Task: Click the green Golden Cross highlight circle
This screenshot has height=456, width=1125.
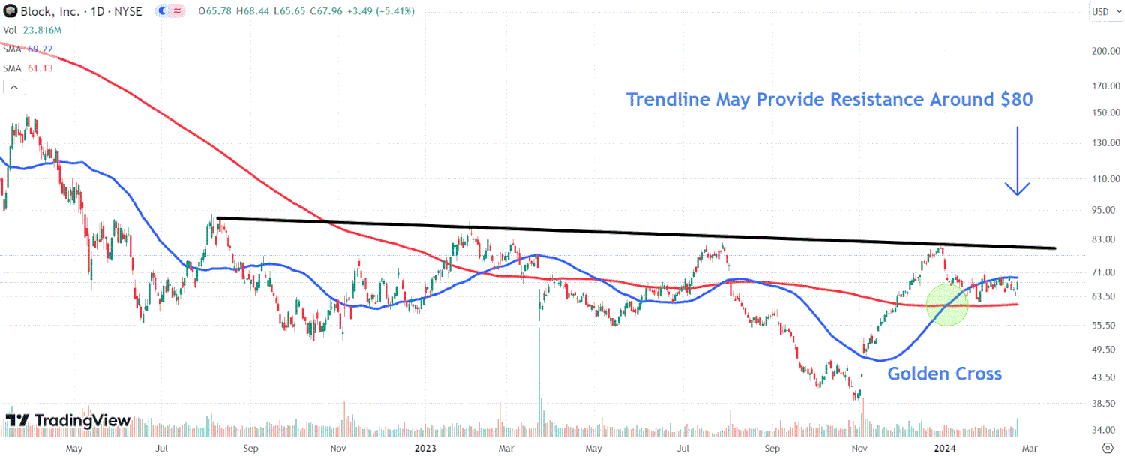Action: (947, 304)
